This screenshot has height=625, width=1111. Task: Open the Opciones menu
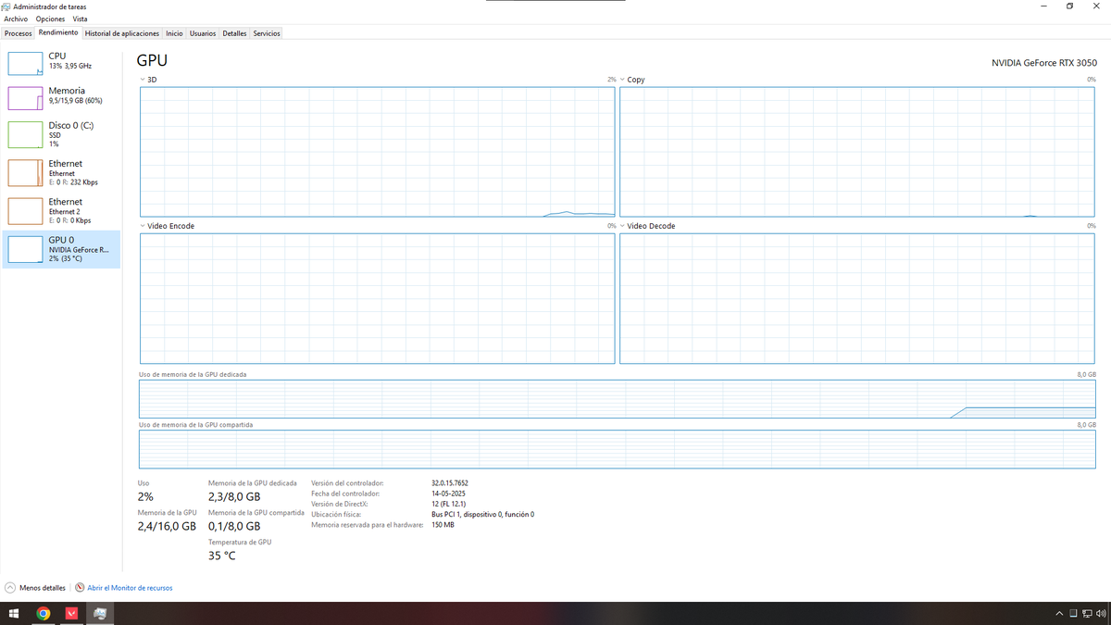[x=50, y=19]
